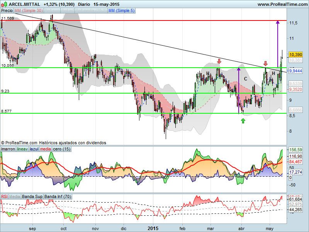Click the 15-may-2015 date text
Image resolution: width=309 pixels, height=232 pixels.
coord(107,4)
